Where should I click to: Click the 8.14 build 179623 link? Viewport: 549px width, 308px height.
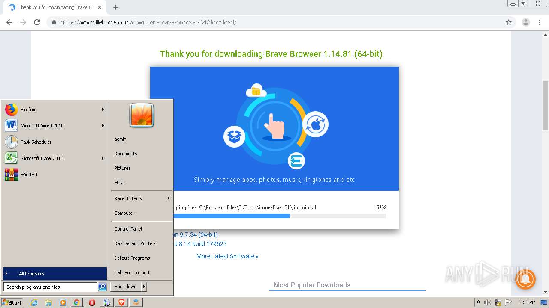pyautogui.click(x=200, y=244)
